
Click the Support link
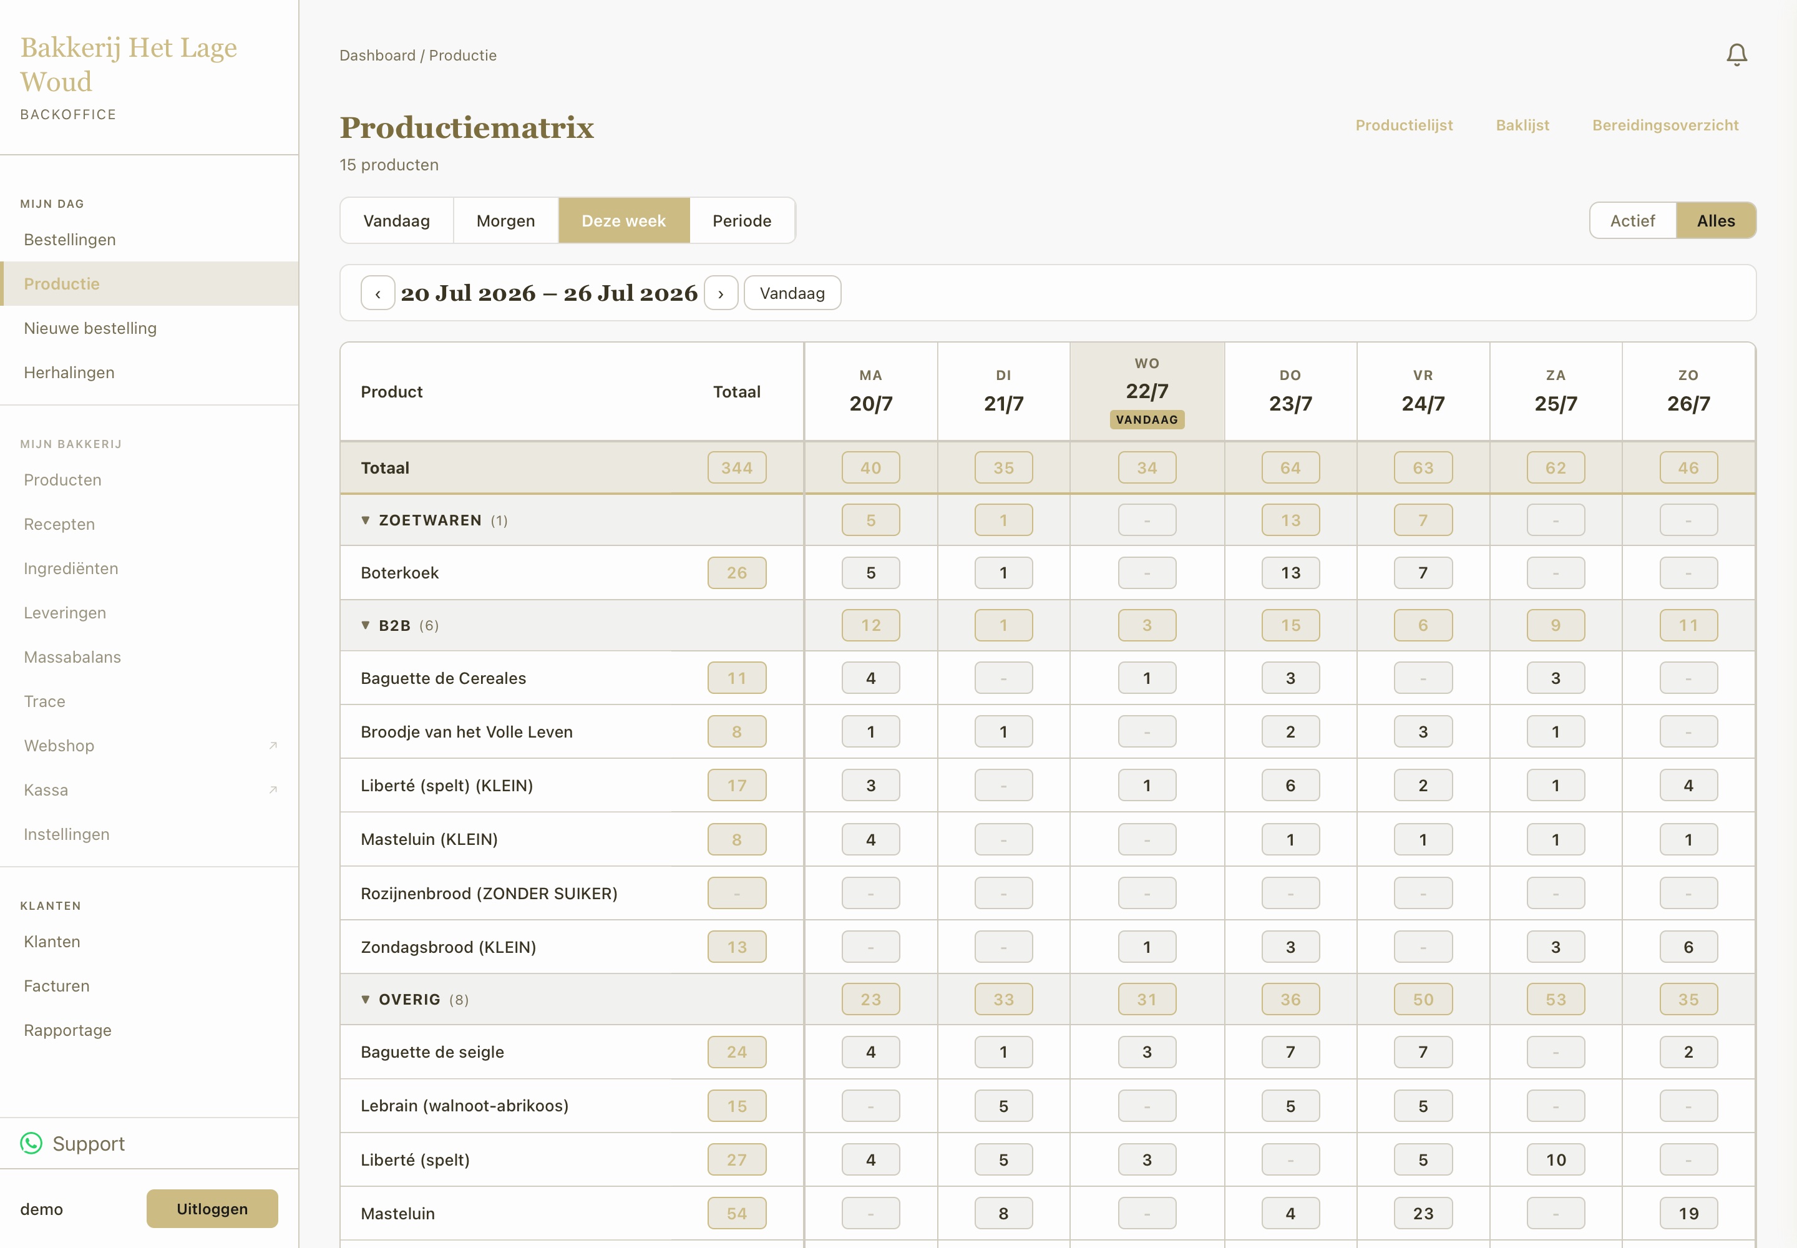(x=89, y=1143)
